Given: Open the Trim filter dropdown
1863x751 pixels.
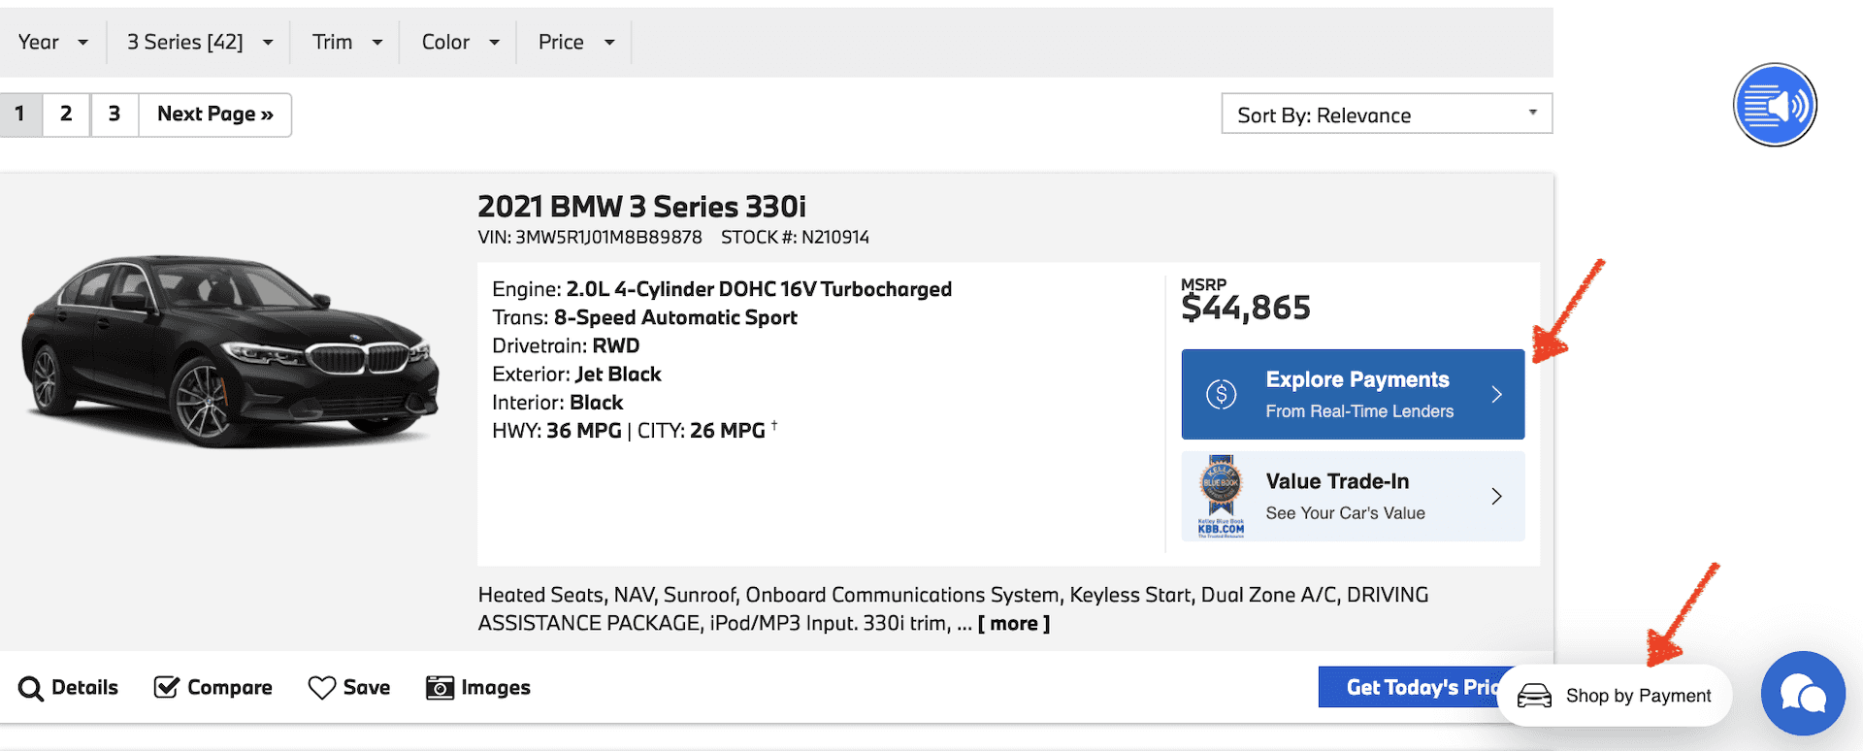Looking at the screenshot, I should pos(346,42).
